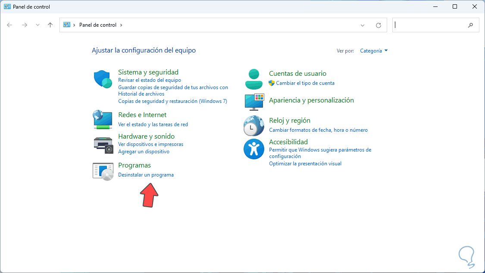Click the Accesibilidad blue figure icon
This screenshot has width=485, height=273.
point(253,149)
